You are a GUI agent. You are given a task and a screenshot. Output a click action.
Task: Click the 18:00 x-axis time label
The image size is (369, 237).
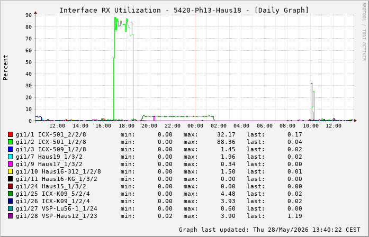click(x=127, y=126)
